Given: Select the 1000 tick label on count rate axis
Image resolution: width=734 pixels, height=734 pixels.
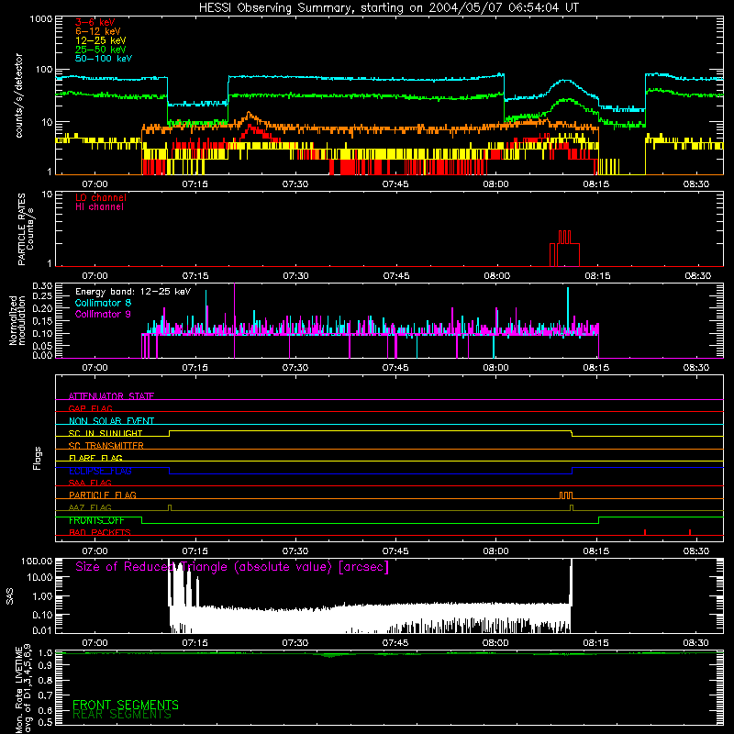Looking at the screenshot, I should tap(41, 19).
